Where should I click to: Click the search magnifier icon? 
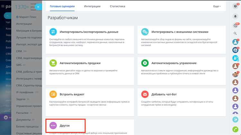tap(235, 33)
